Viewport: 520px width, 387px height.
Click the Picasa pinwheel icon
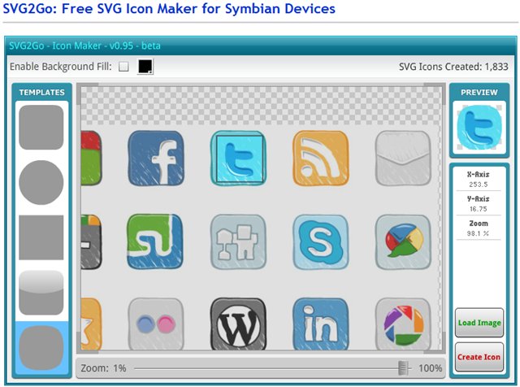click(x=403, y=324)
